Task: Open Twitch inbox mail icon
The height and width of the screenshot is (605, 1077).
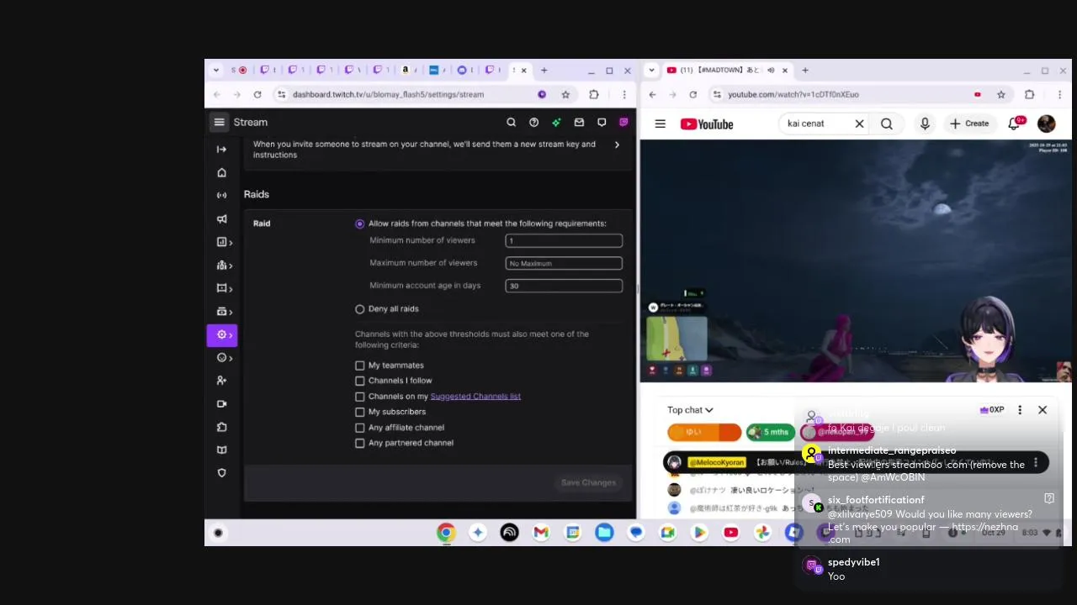Action: [579, 122]
